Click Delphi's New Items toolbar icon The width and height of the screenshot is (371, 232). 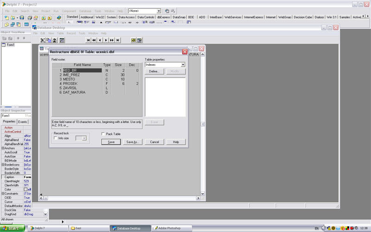6,18
